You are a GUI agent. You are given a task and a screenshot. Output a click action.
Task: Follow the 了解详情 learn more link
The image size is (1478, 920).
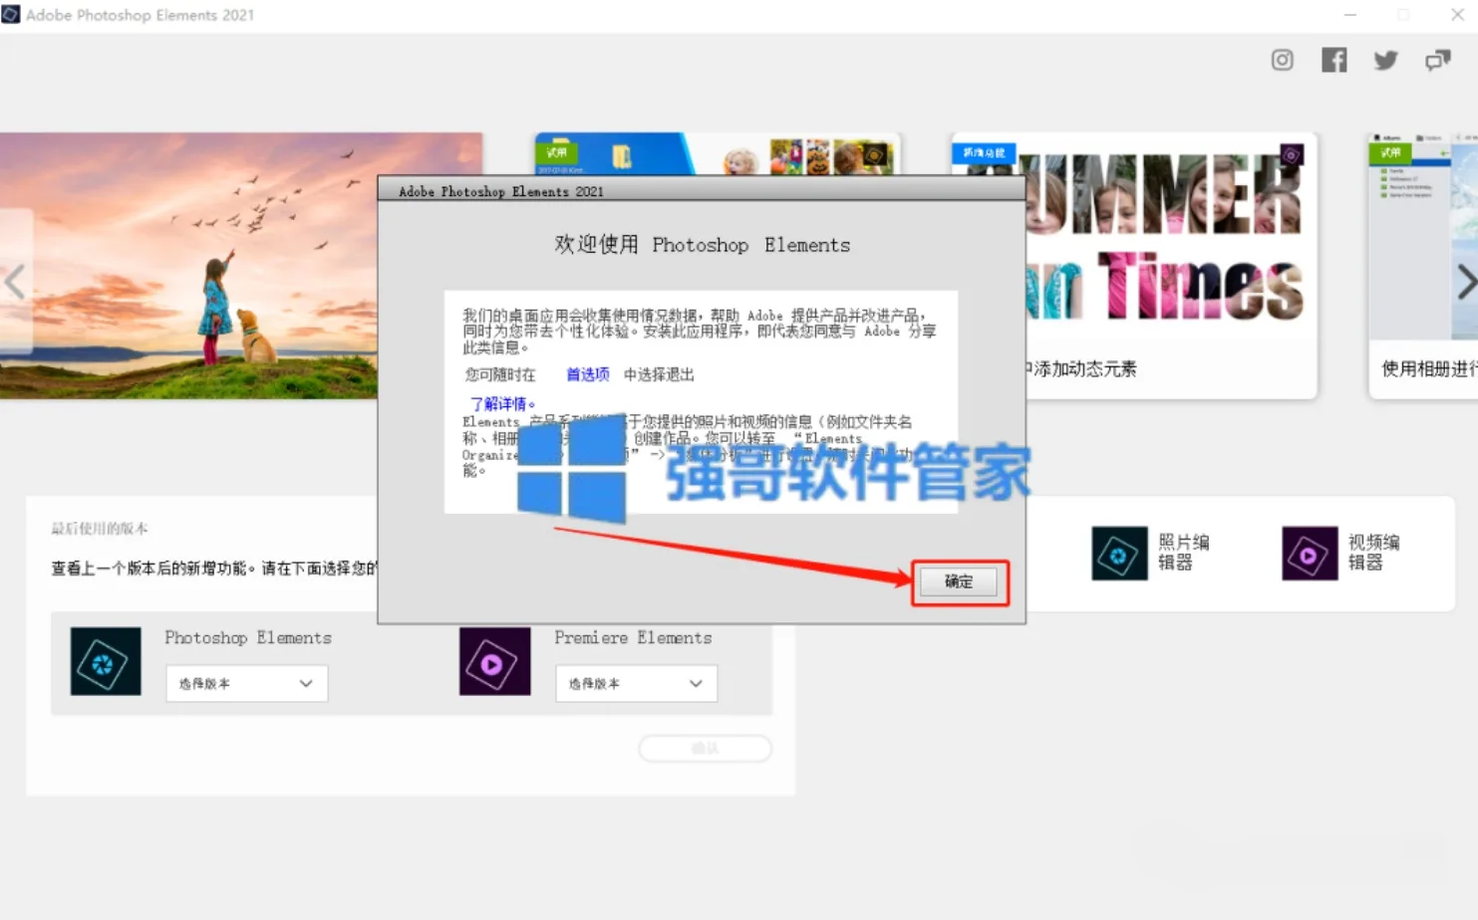click(502, 403)
